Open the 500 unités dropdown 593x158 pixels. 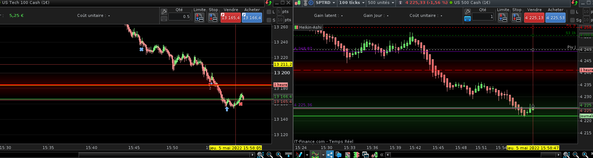click(381, 3)
